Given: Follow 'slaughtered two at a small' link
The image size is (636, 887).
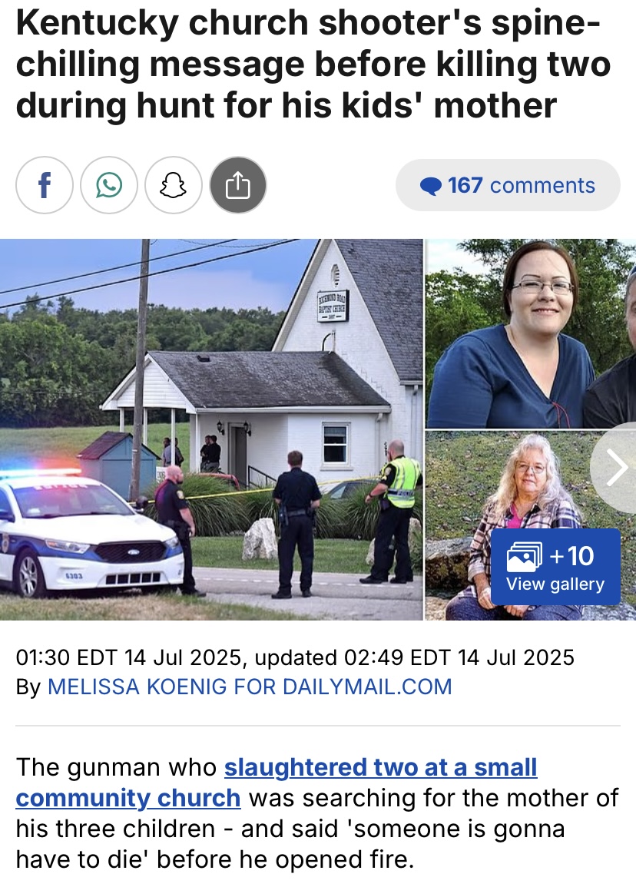Looking at the screenshot, I should [380, 767].
